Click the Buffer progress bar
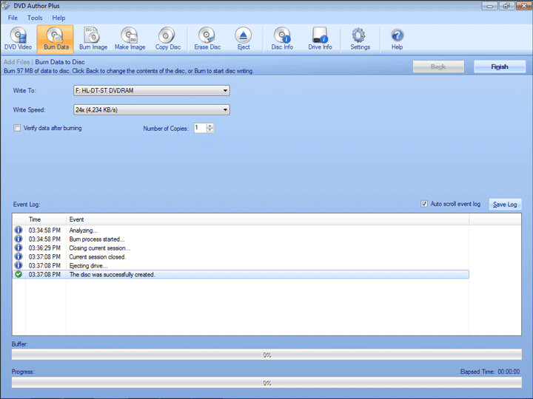The image size is (533, 399). (266, 355)
